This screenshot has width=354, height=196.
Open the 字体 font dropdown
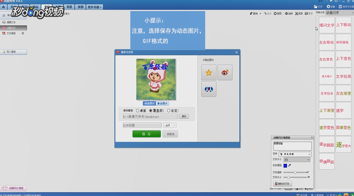pos(295,154)
